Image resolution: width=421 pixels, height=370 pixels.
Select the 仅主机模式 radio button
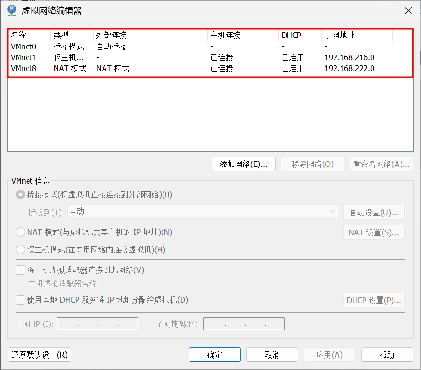20,250
